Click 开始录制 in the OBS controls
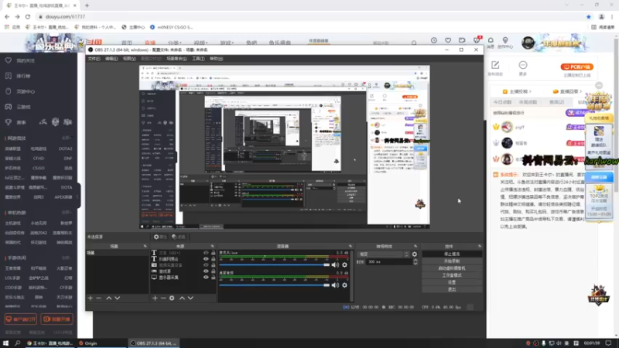This screenshot has width=619, height=348. point(452,261)
